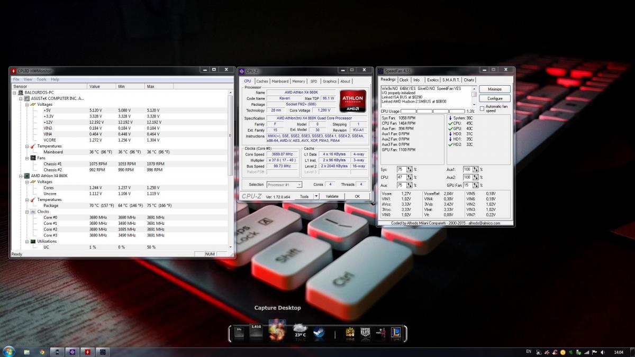Launch League of Legends from the dock
Image resolution: width=635 pixels, height=357 pixels.
pyautogui.click(x=395, y=333)
